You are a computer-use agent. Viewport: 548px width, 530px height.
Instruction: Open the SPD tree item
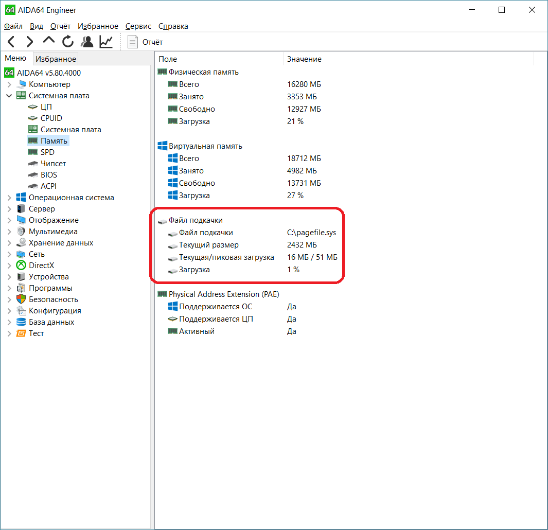pyautogui.click(x=47, y=152)
